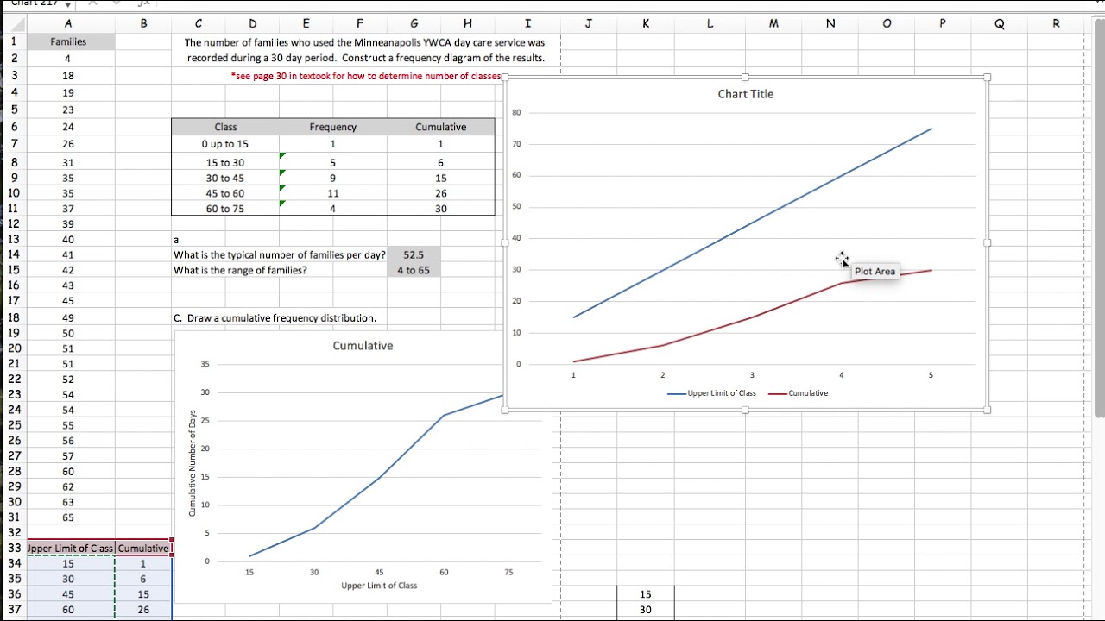Click the 'Class' table header cell
Viewport: 1105px width, 621px height.
(x=225, y=127)
